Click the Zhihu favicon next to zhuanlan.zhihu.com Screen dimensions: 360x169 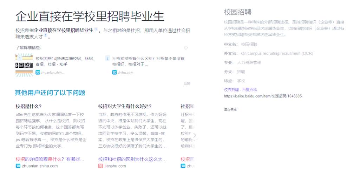[18, 166]
